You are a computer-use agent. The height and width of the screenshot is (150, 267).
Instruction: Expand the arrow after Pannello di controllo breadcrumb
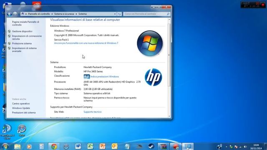(x=52, y=14)
